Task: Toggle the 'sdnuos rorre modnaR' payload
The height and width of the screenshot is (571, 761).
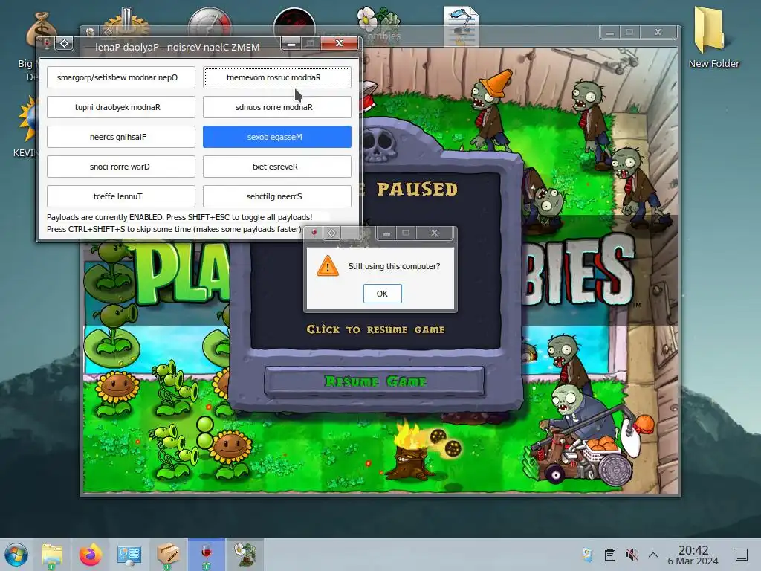Action: 276,107
